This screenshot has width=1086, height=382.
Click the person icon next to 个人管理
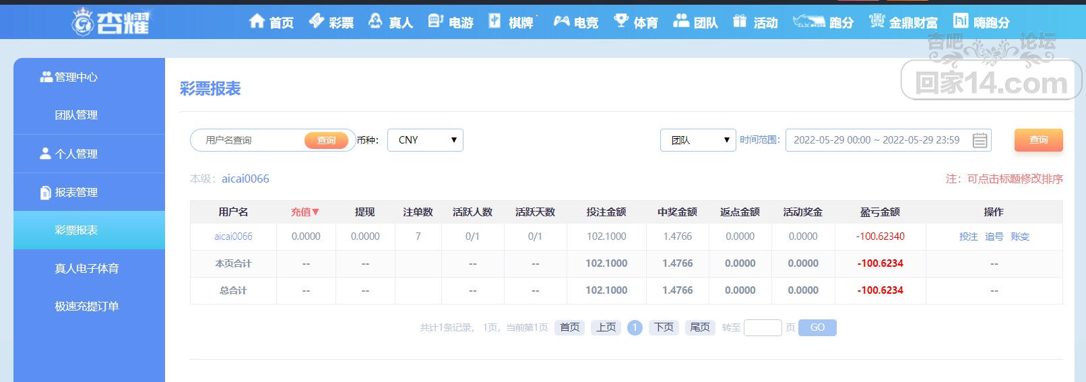(x=45, y=154)
